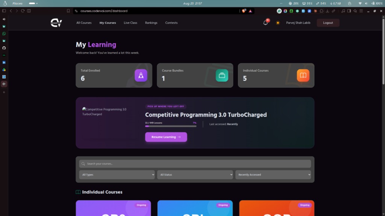Toggle light theme with the sun icon
This screenshot has height=216, width=385.
pos(278,23)
